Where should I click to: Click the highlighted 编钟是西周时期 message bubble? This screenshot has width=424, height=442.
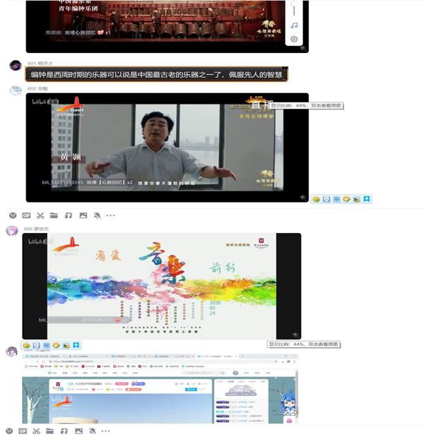pyautogui.click(x=158, y=74)
